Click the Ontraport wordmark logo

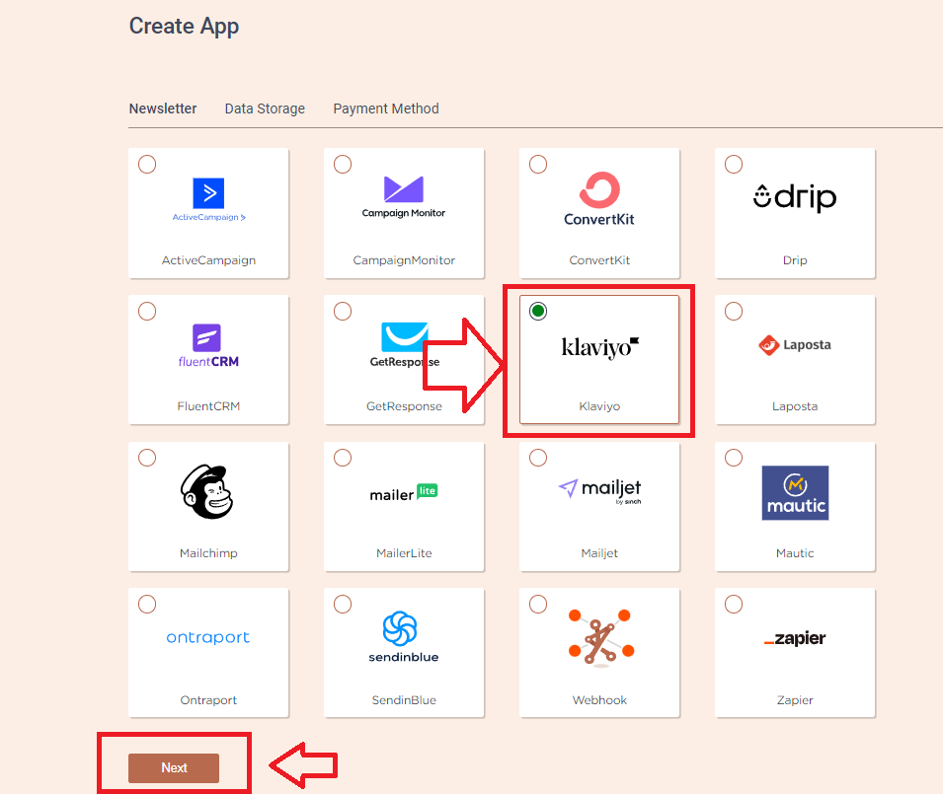(x=208, y=637)
